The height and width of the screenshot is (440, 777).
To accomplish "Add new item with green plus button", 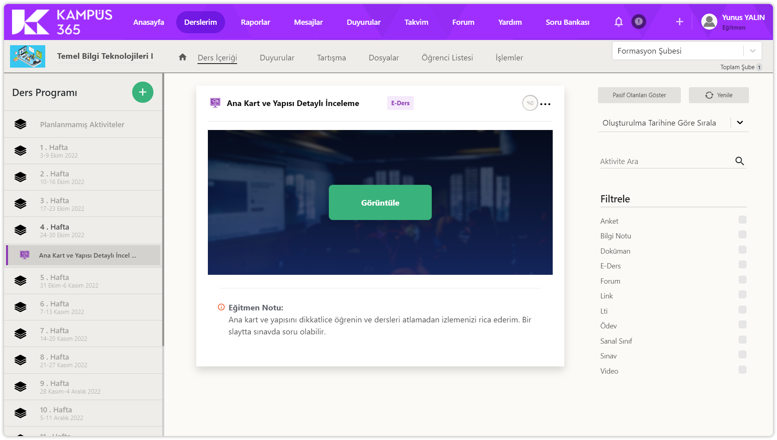I will click(143, 92).
